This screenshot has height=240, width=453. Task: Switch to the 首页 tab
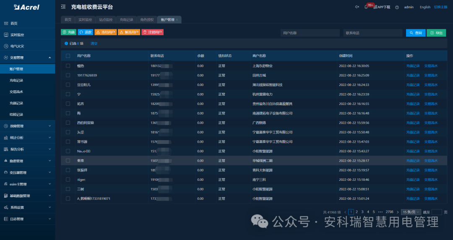[x=68, y=20]
